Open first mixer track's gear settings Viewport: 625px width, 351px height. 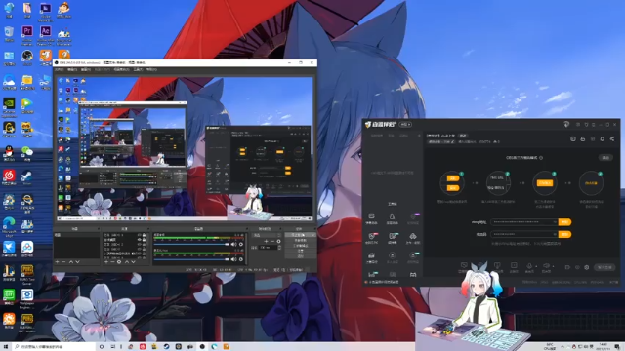tap(241, 244)
